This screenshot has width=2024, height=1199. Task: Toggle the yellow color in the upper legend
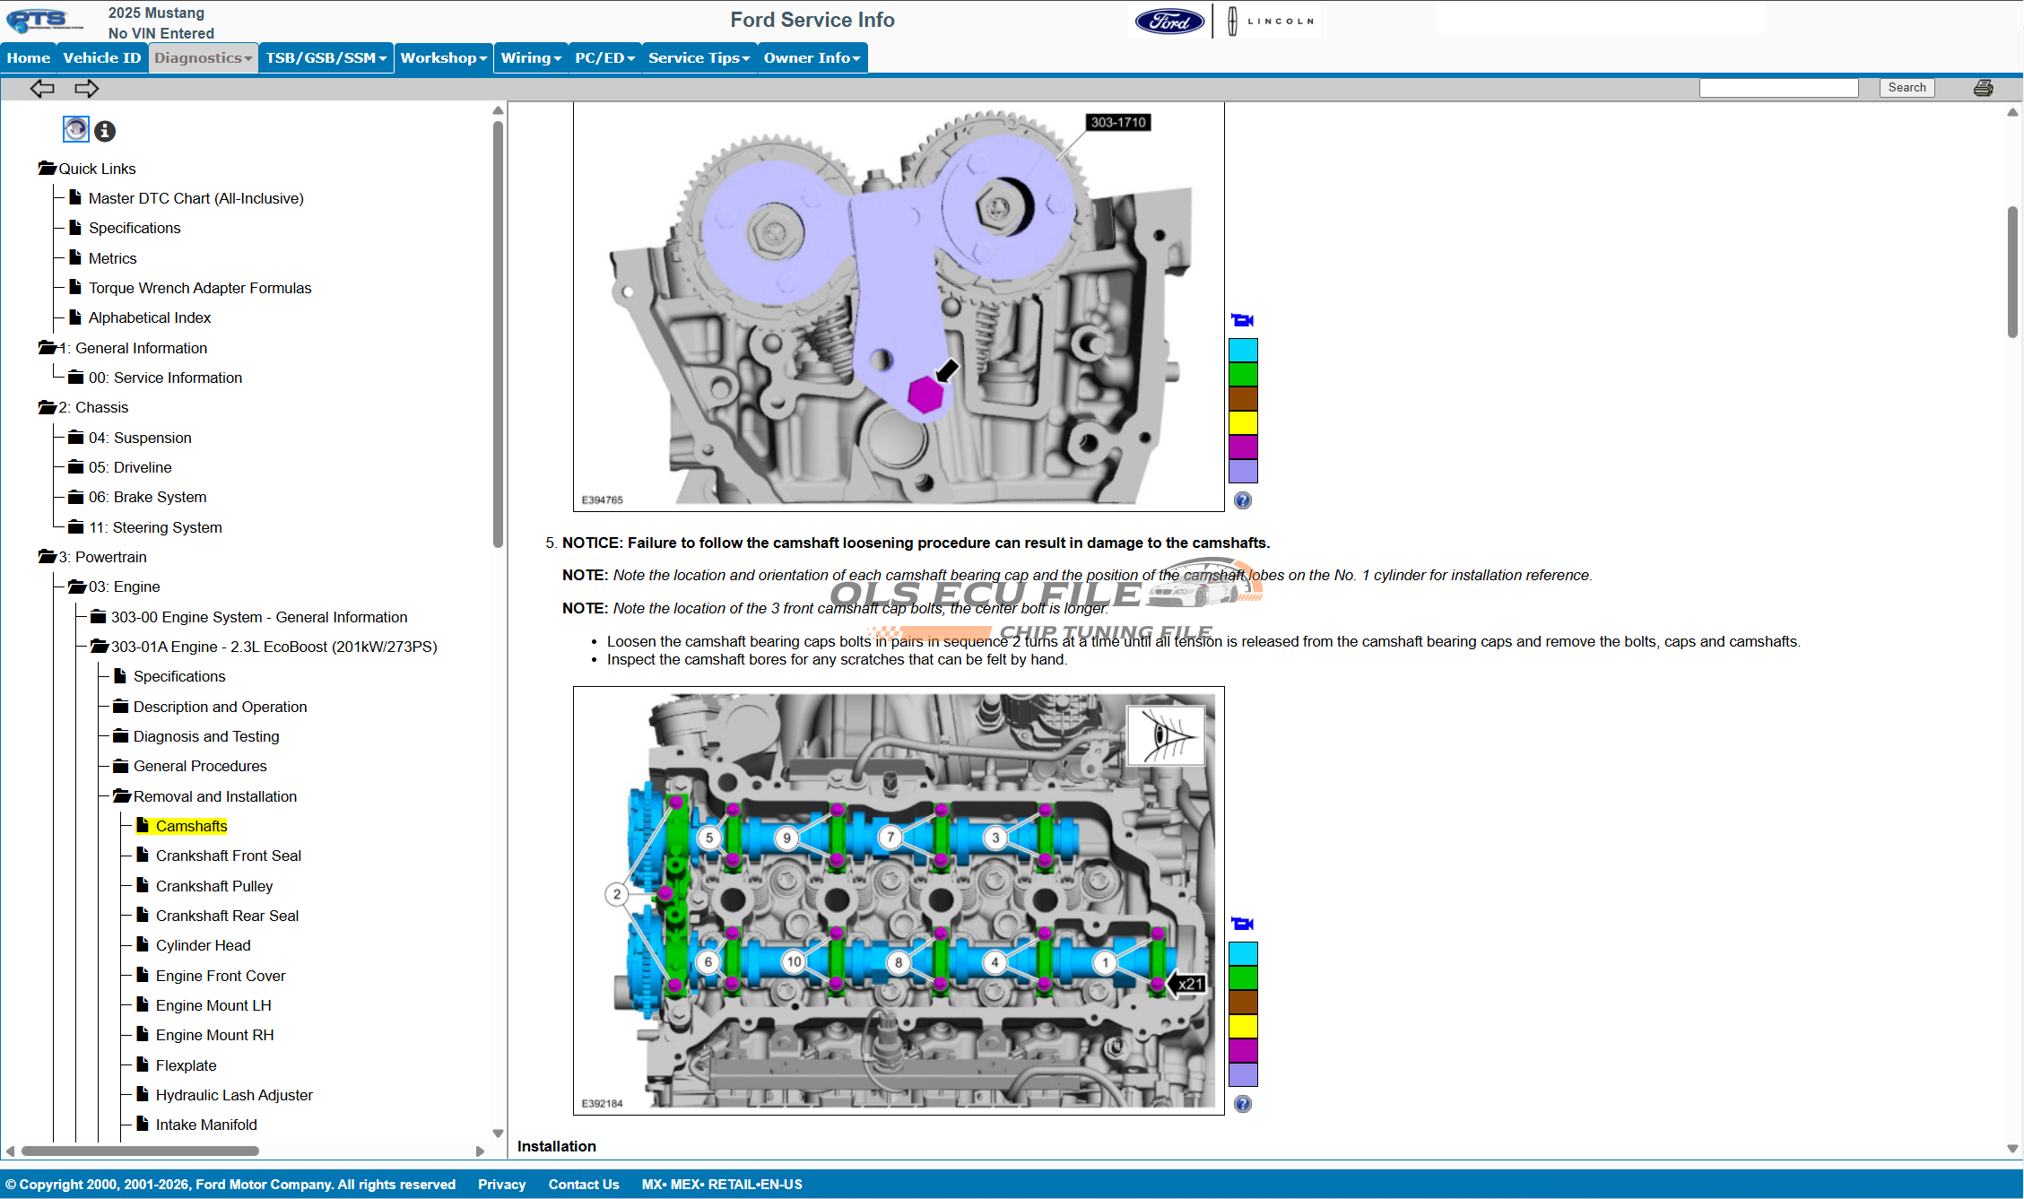pyautogui.click(x=1242, y=422)
